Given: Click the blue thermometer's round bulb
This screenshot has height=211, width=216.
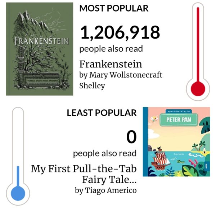Looking at the screenshot, I should [x=18, y=193].
